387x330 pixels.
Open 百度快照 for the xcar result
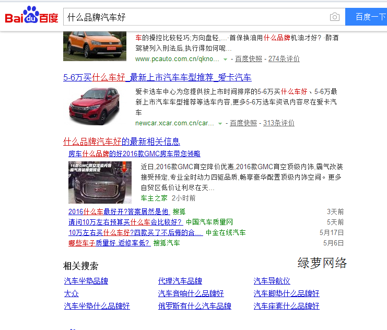[x=243, y=123]
